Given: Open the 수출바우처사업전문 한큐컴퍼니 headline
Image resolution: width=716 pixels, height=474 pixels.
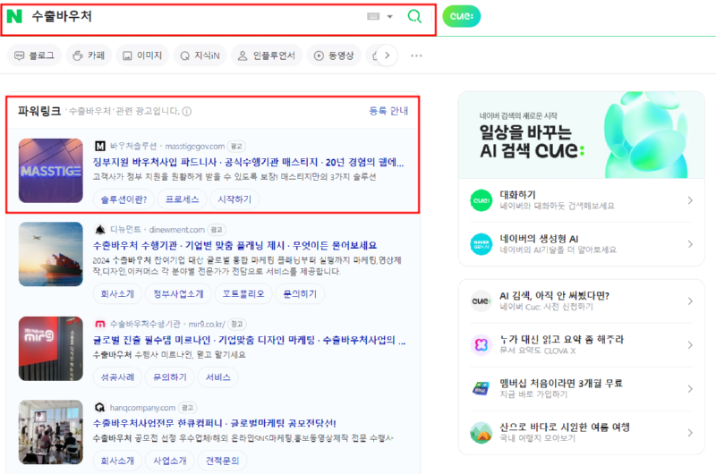Looking at the screenshot, I should pyautogui.click(x=215, y=423).
